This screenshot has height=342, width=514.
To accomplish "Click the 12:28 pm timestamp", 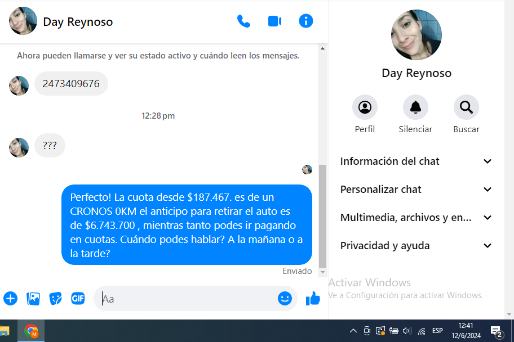I will [158, 116].
